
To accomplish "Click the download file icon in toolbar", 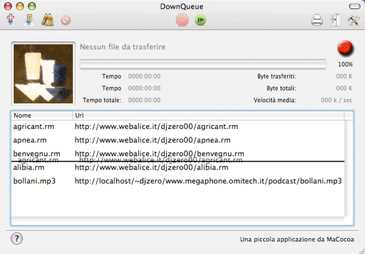I will pos(29,20).
